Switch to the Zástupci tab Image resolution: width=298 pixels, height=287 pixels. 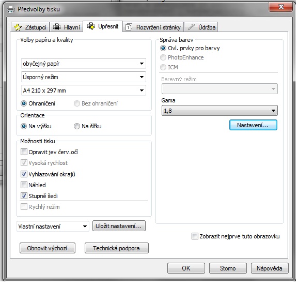point(30,27)
